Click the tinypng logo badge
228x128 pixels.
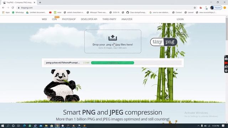[x=164, y=42]
